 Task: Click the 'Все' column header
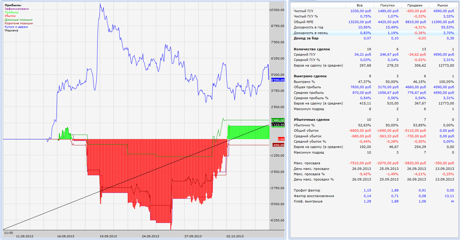click(x=359, y=5)
